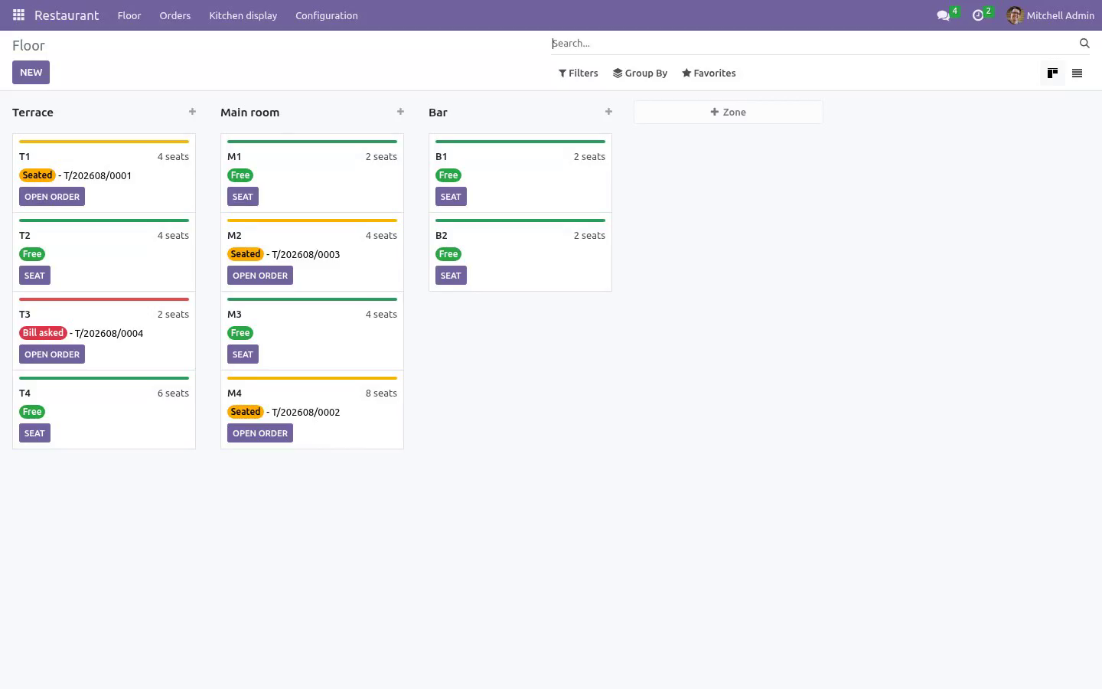Click the Main room column title
Viewport: 1102px width, 689px height.
(x=249, y=113)
